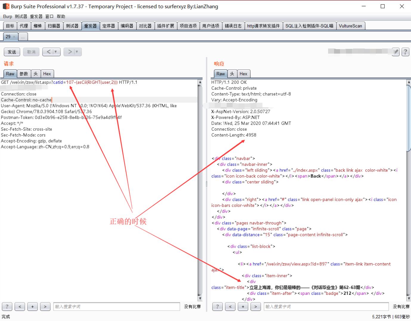
Task: Click response search previous match button
Action: pos(230,306)
